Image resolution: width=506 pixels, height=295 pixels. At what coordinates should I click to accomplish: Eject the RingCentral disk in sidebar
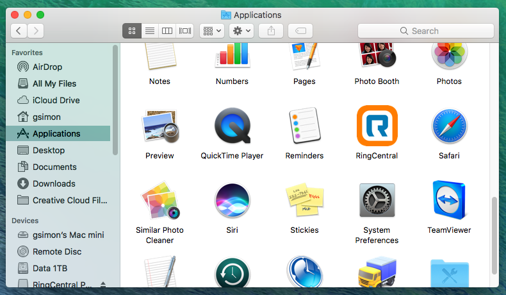click(x=103, y=284)
